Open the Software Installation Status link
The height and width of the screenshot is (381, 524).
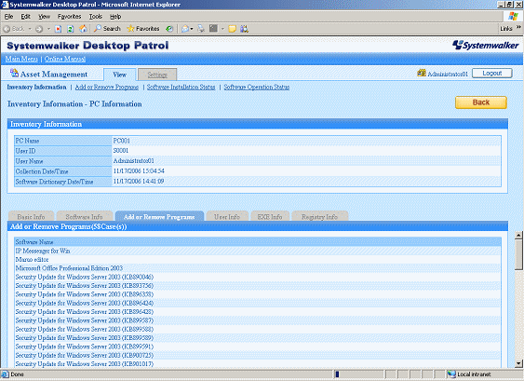click(181, 87)
